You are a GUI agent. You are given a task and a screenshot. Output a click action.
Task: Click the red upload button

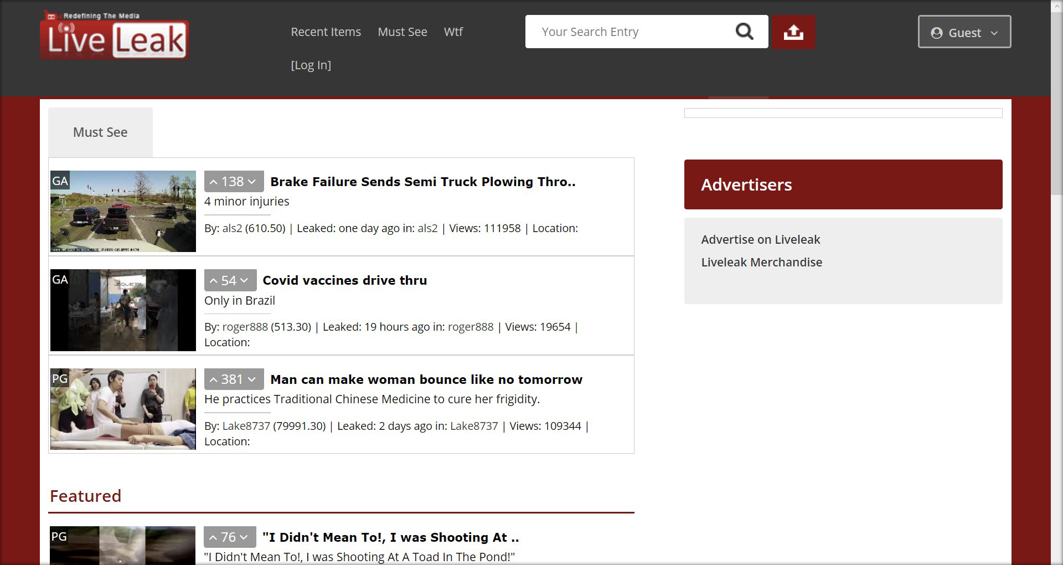793,32
